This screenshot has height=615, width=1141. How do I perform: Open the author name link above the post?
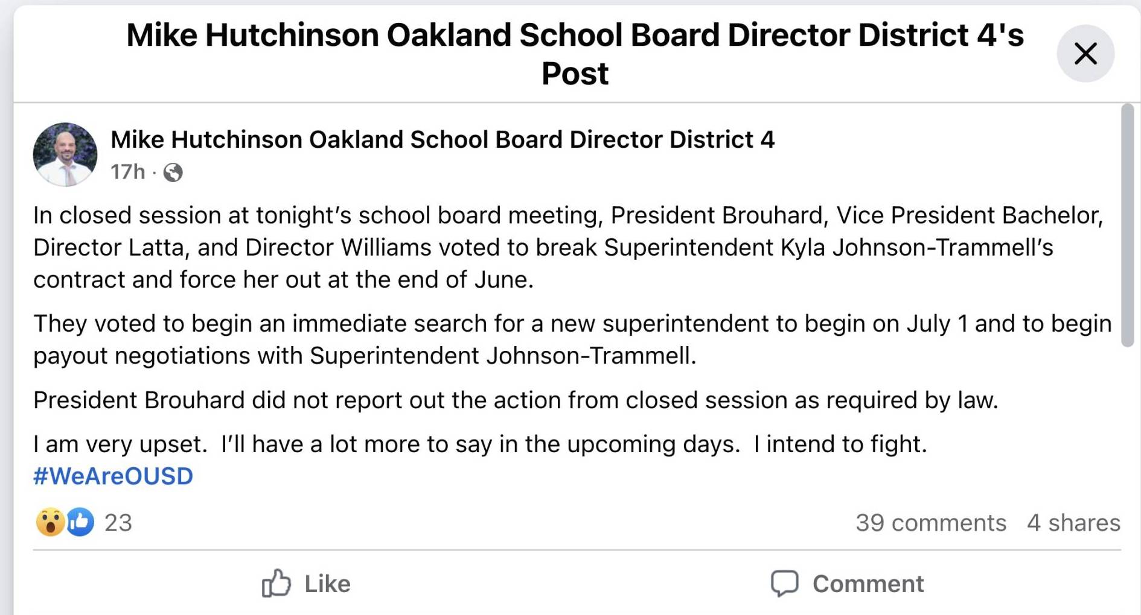[443, 139]
